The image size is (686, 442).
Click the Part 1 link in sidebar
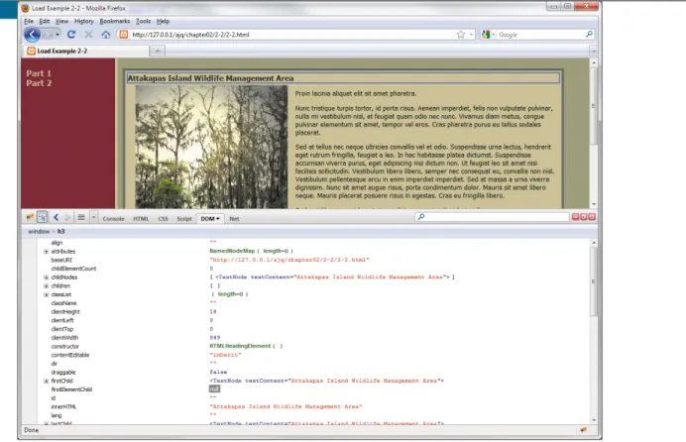click(39, 73)
